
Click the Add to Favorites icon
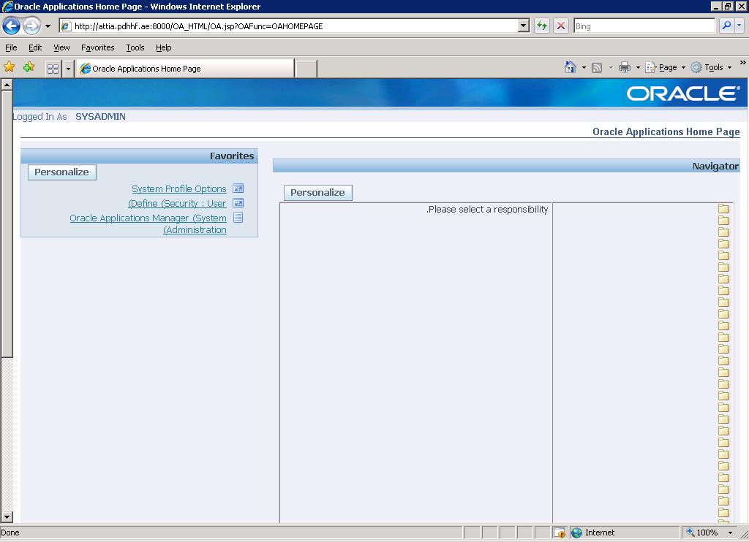(29, 67)
